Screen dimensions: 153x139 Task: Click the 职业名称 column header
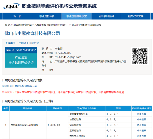coord(28,108)
